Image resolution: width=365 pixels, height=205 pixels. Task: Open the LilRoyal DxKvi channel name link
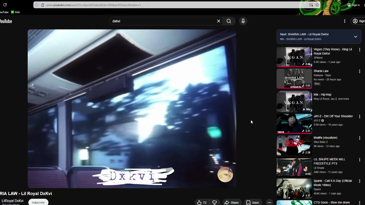click(13, 201)
